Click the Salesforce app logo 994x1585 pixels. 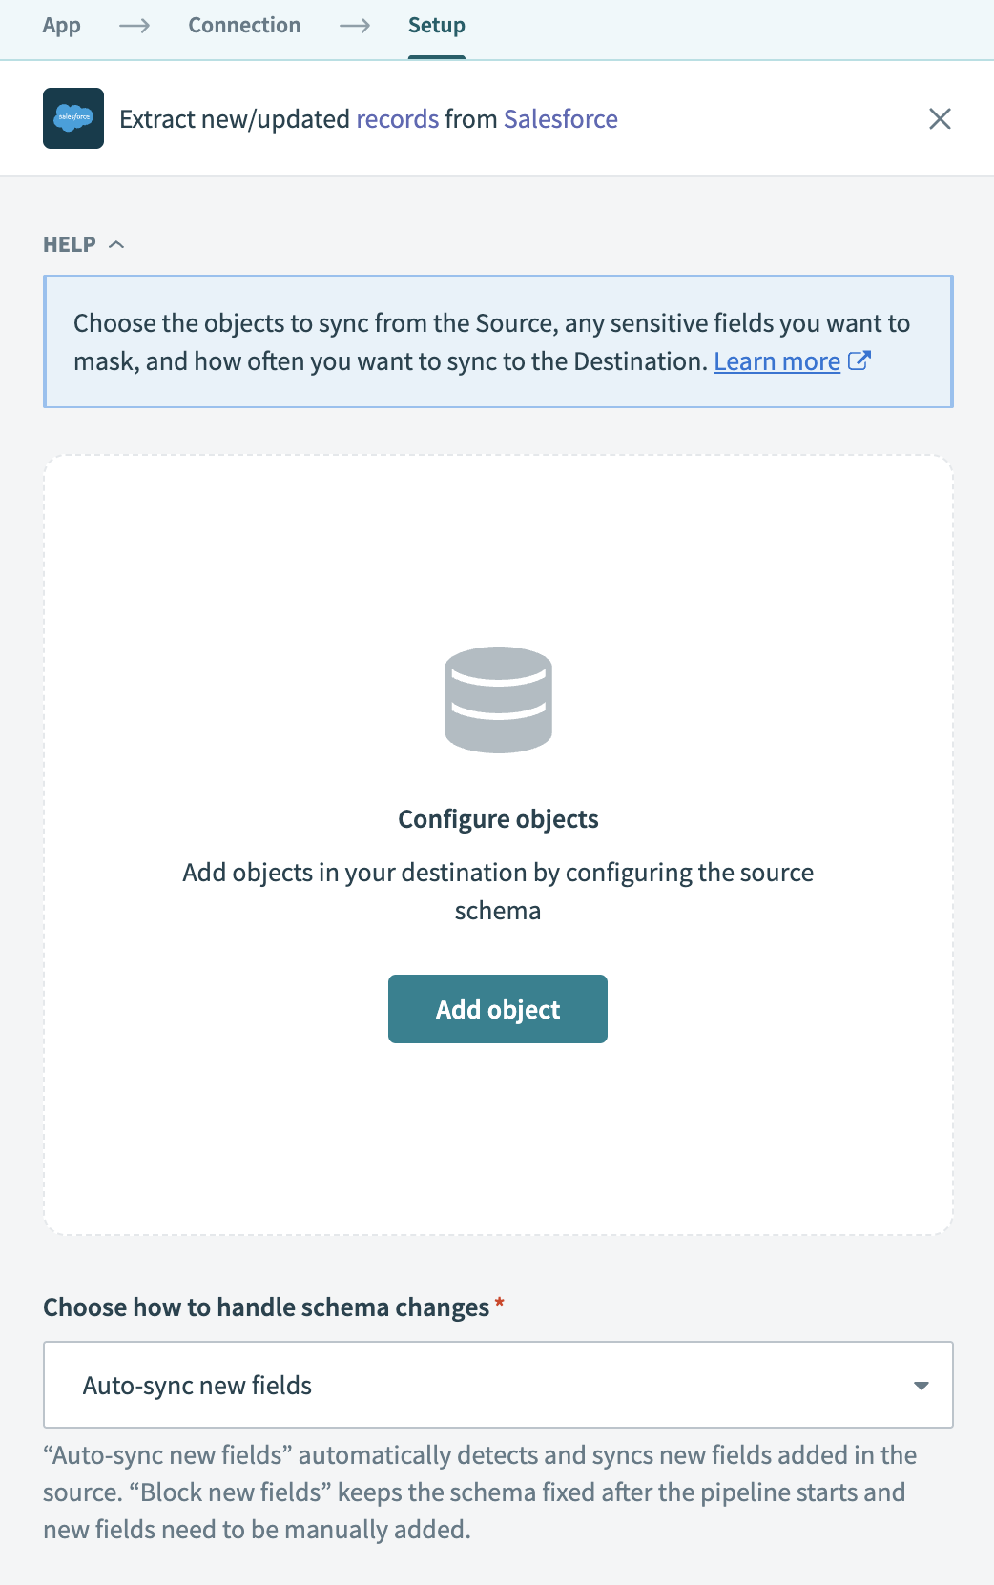[73, 118]
